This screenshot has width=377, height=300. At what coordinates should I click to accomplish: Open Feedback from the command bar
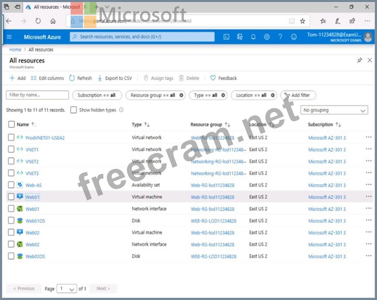coord(223,78)
